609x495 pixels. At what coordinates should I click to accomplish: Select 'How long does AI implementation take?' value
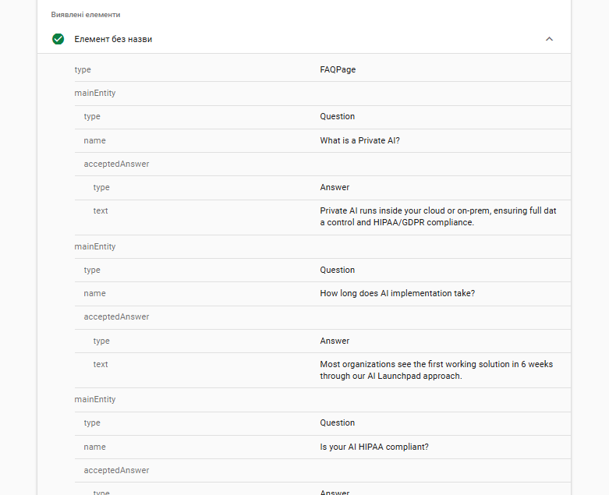click(398, 293)
